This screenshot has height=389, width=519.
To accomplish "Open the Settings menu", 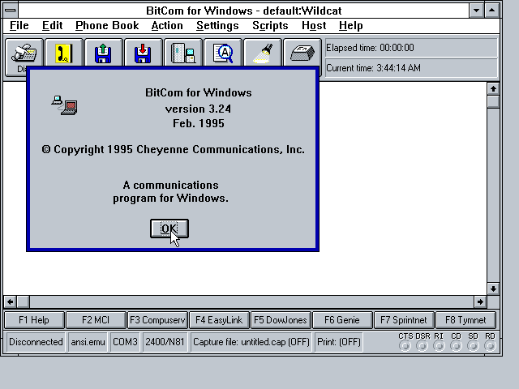I will 217,25.
